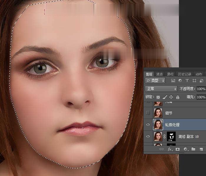The height and width of the screenshot is (176, 206).
Task: Click the 填充 100% field
Action: pyautogui.click(x=201, y=97)
